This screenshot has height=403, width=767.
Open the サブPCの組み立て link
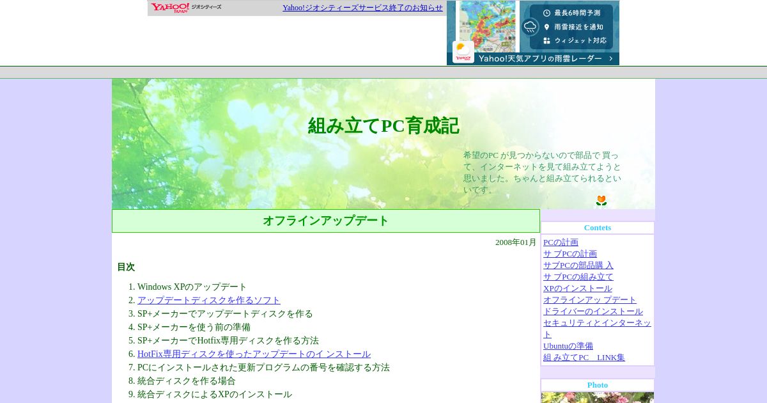click(x=578, y=277)
